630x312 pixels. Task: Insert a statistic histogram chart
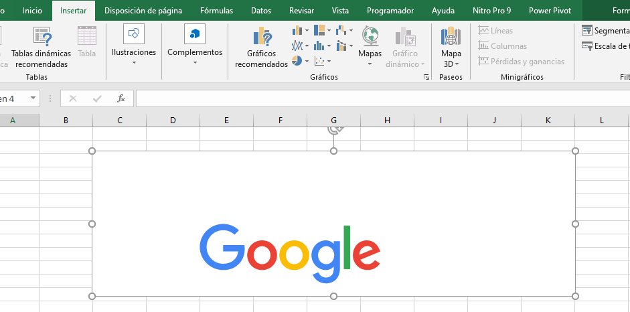pos(322,46)
